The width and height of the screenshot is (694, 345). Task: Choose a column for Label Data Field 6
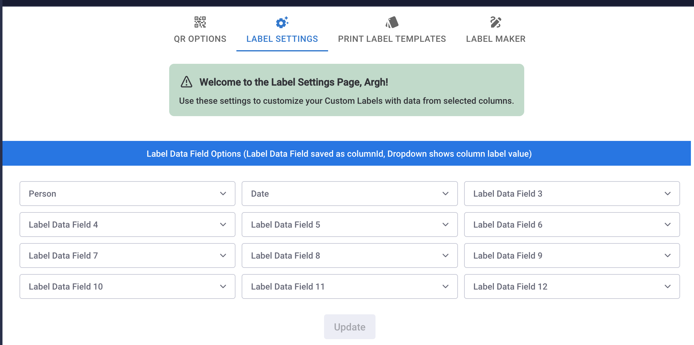click(x=572, y=225)
